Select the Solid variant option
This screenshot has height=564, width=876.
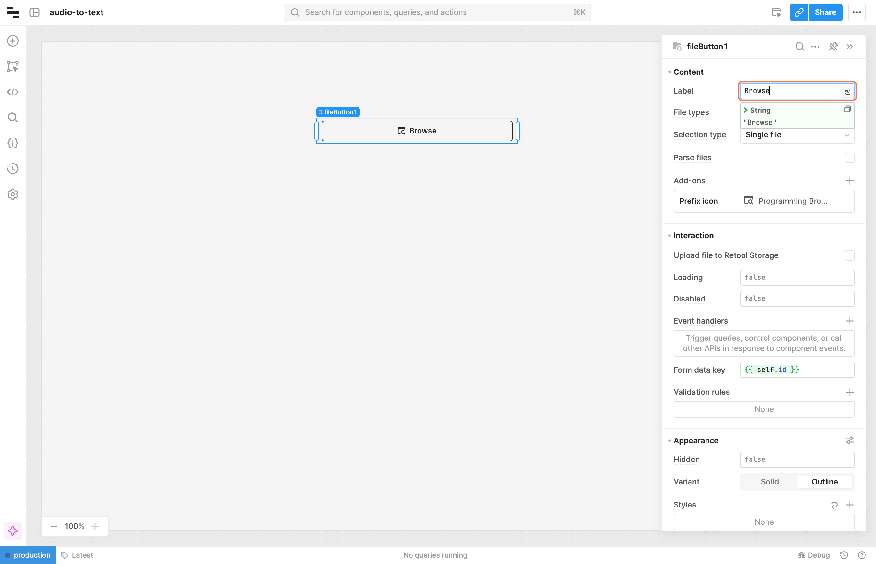tap(769, 482)
